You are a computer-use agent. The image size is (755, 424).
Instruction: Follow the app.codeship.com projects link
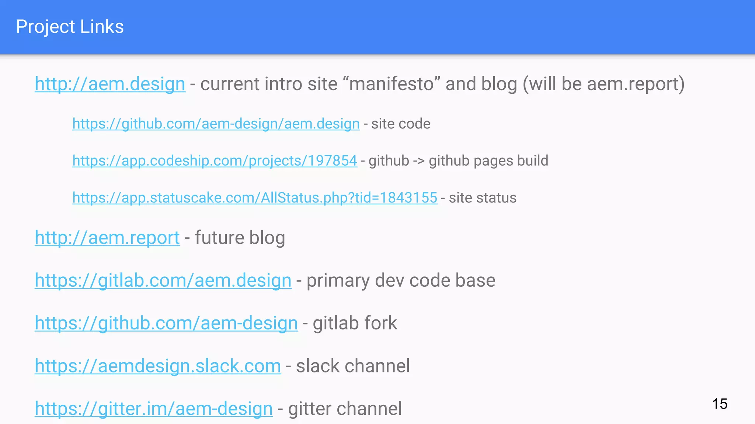coord(215,161)
